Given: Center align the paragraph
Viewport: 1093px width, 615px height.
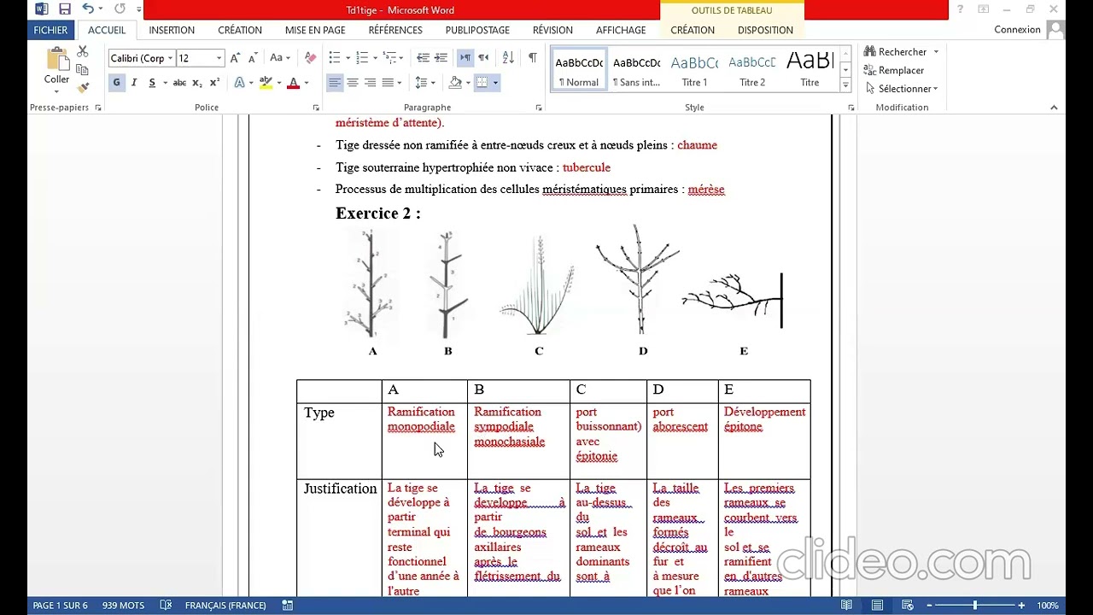Looking at the screenshot, I should [x=353, y=83].
